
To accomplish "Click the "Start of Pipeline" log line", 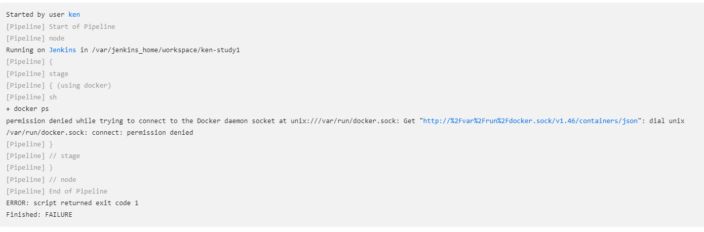I will pyautogui.click(x=61, y=26).
